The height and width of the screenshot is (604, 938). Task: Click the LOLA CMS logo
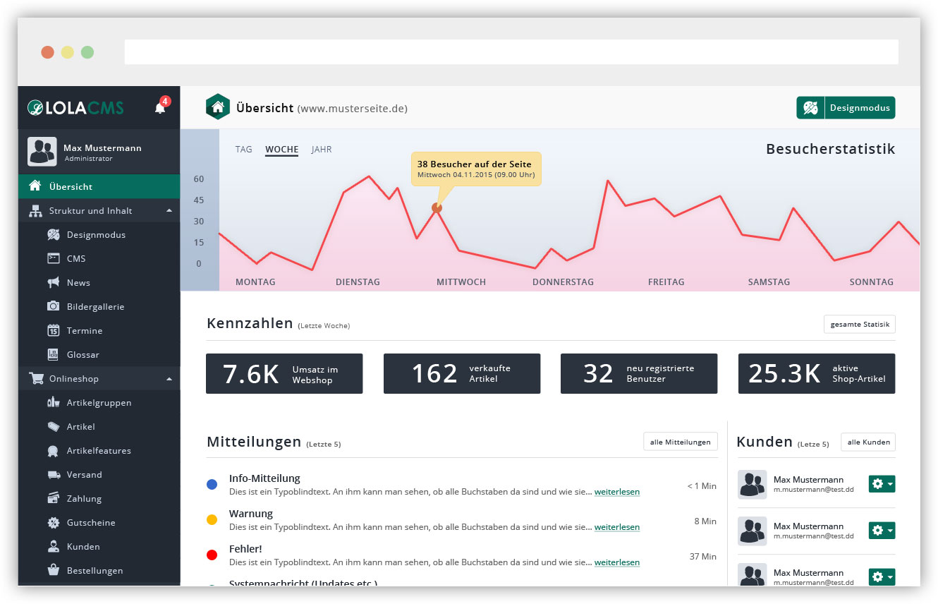tap(75, 108)
